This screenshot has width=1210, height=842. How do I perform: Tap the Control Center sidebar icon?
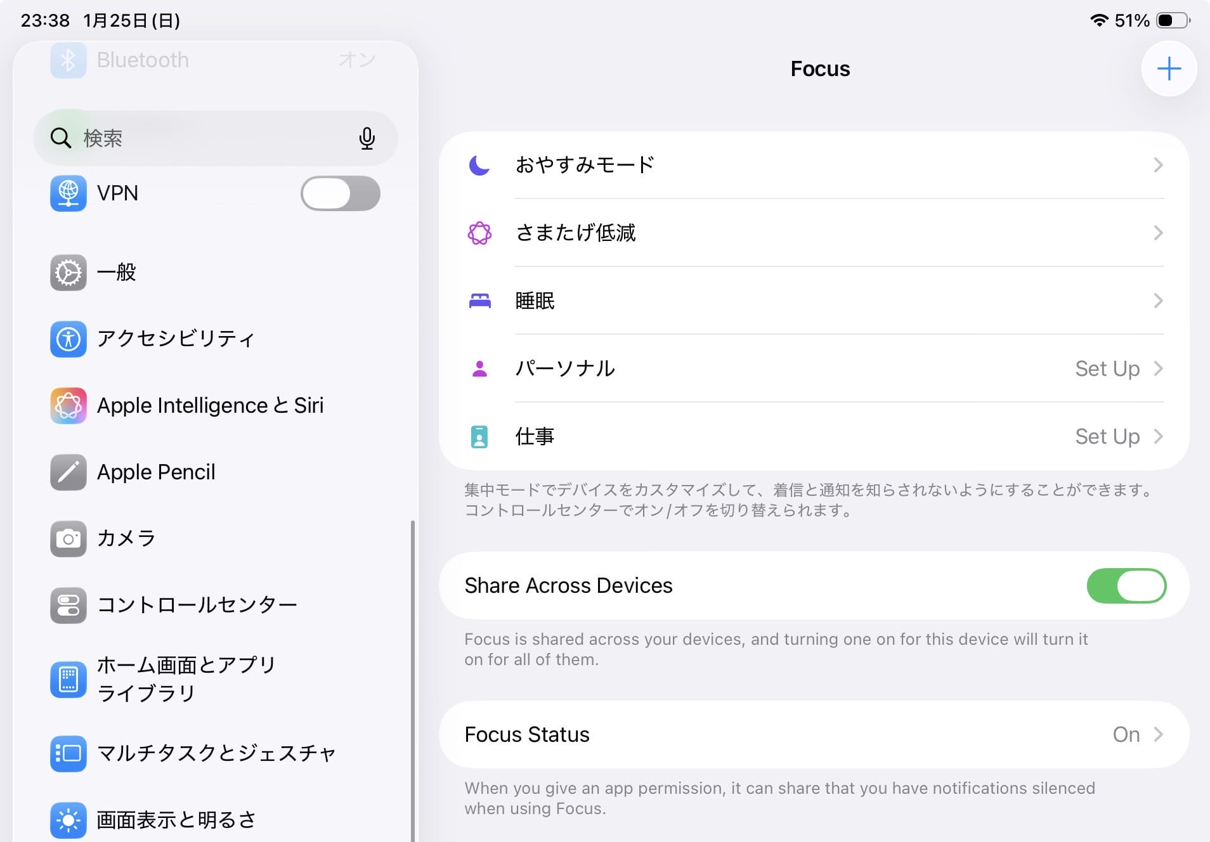(68, 606)
